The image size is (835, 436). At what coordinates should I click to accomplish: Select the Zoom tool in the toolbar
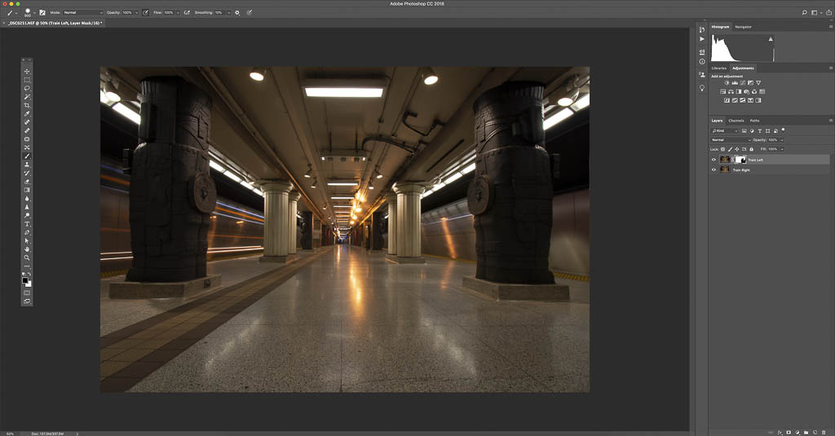point(27,258)
